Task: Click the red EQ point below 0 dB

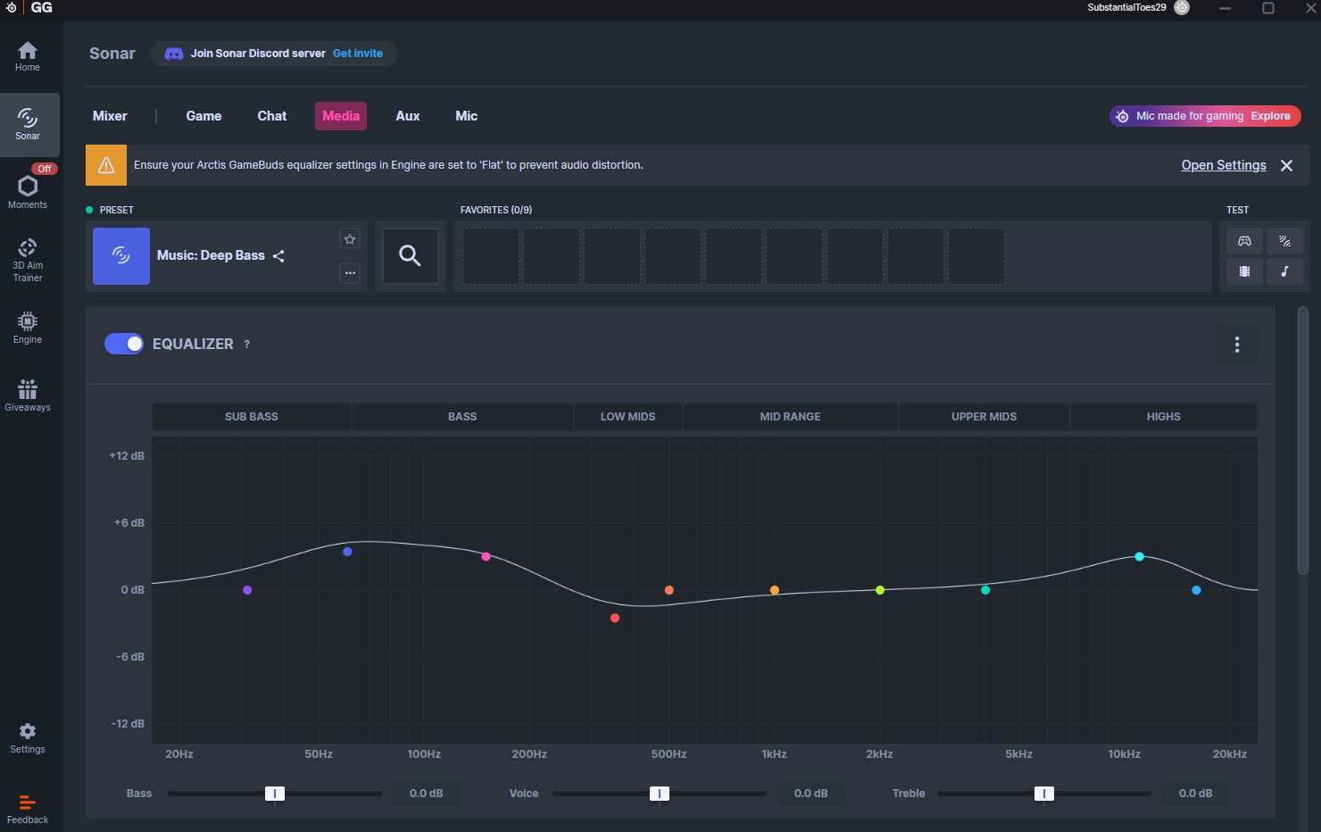Action: coord(615,618)
